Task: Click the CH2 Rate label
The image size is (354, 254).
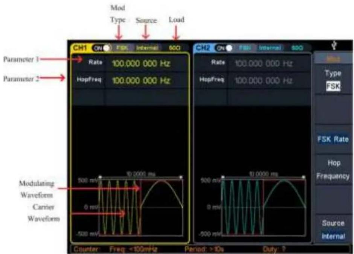Action: tap(218, 62)
